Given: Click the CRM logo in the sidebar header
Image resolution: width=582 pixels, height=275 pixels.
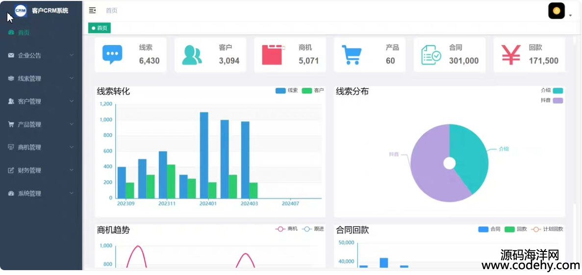Looking at the screenshot, I should pos(21,10).
